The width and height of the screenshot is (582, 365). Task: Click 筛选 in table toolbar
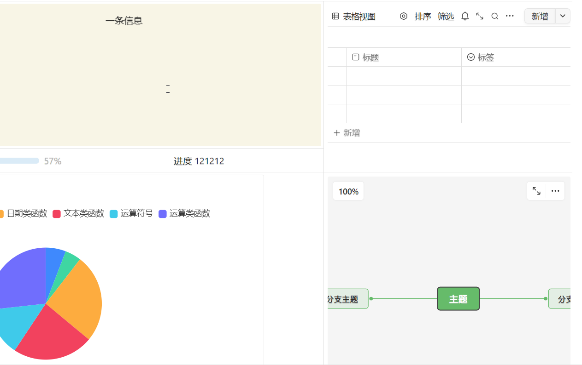(x=446, y=17)
